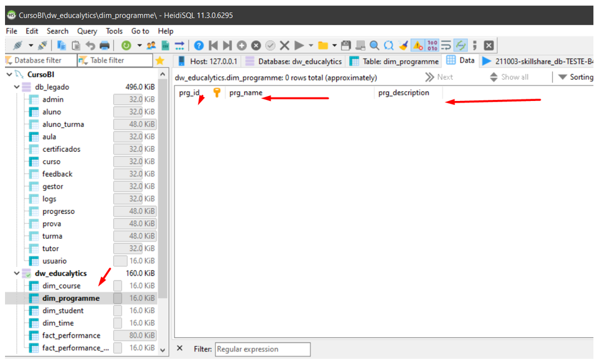Screen dimensions: 599x361
Task: Switch to Host: 127.0.0.1 tab
Action: coord(208,61)
